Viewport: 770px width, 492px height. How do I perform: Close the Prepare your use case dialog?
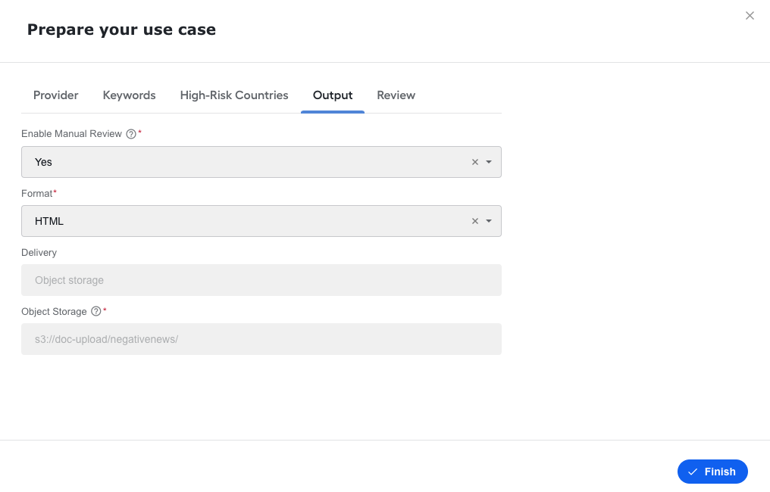point(750,16)
